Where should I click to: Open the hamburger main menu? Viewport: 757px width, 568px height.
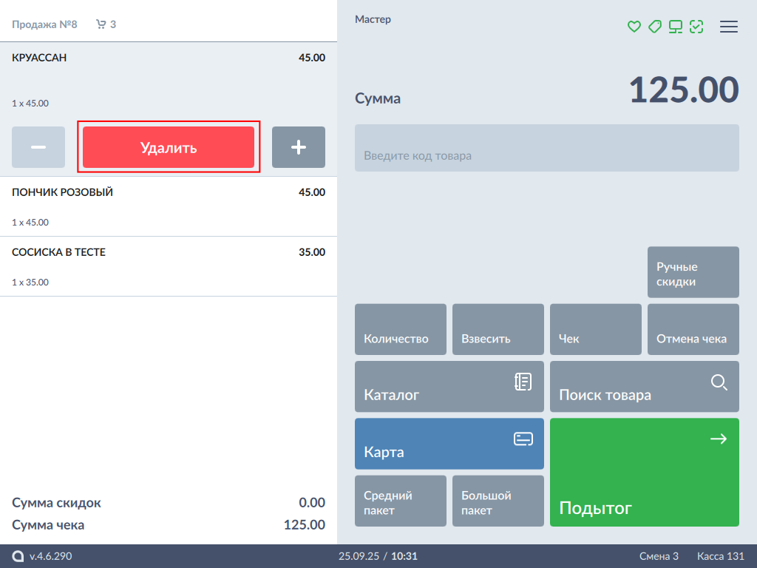pos(729,27)
